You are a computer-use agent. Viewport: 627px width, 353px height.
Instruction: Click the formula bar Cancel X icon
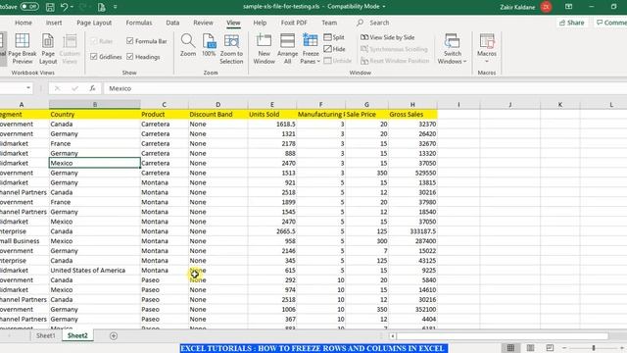57,88
